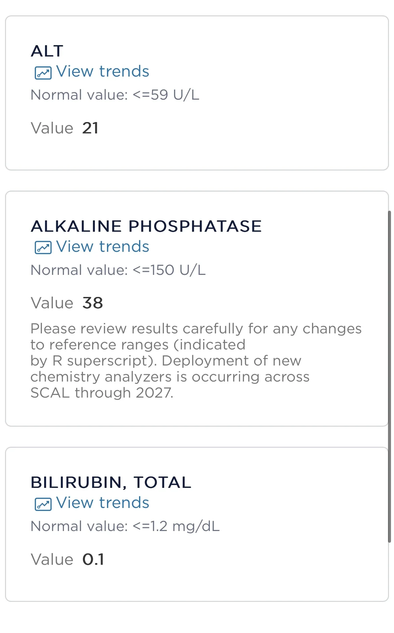Click the "Value" label in the ALT card
The width and height of the screenshot is (394, 633).
(x=52, y=128)
